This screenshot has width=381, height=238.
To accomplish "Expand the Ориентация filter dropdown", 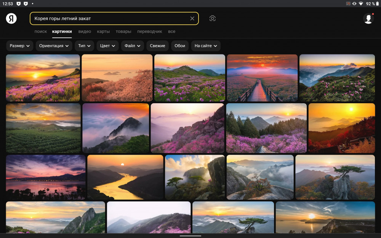I will (x=54, y=46).
